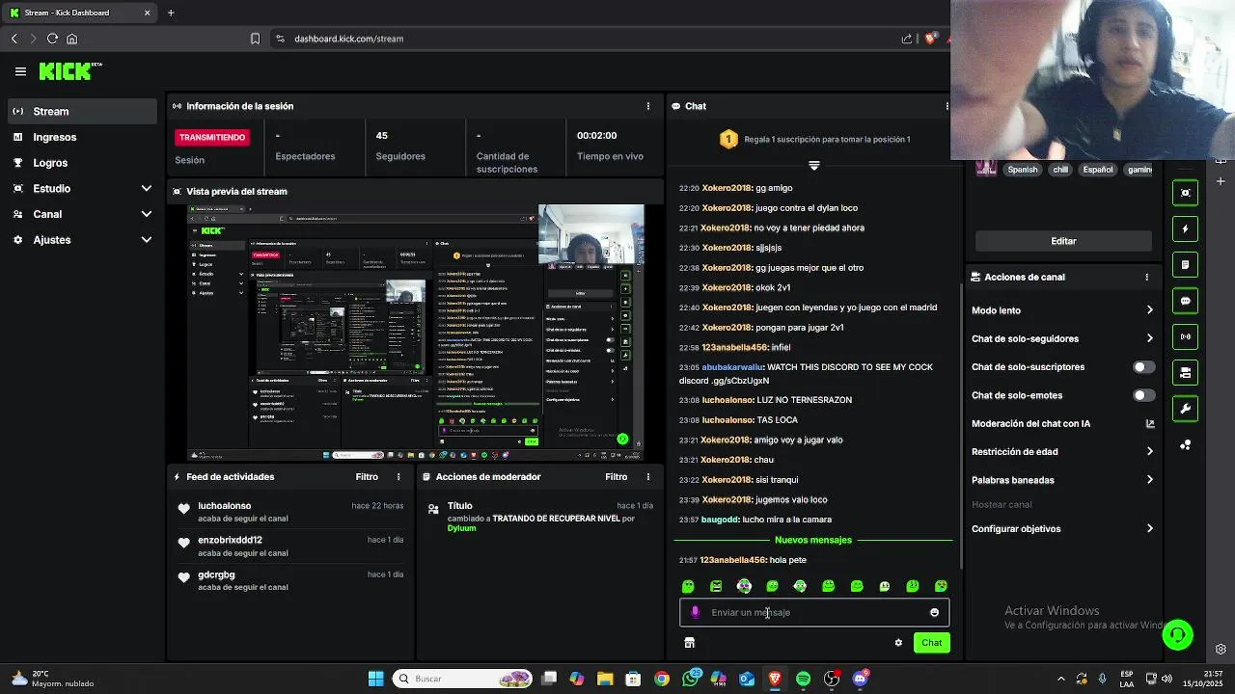Click Dyluum name in moderator actions
The image size is (1235, 694).
click(x=461, y=528)
